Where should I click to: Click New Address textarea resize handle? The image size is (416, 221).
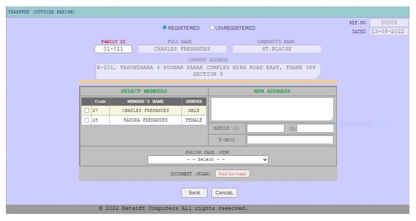(x=332, y=119)
